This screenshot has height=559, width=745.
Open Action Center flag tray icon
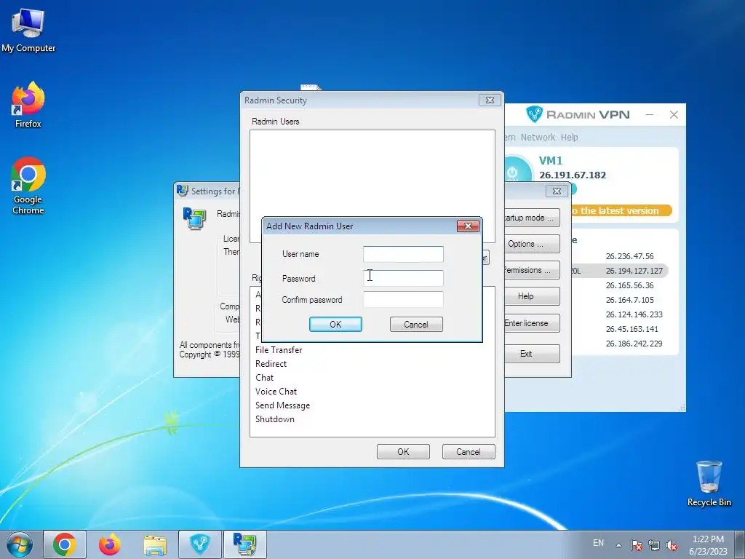[637, 545]
